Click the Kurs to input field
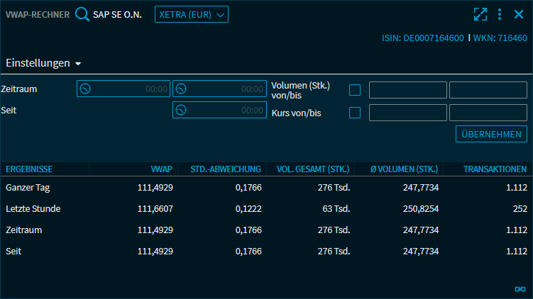Screen dimensions: 533x299 click(x=488, y=113)
